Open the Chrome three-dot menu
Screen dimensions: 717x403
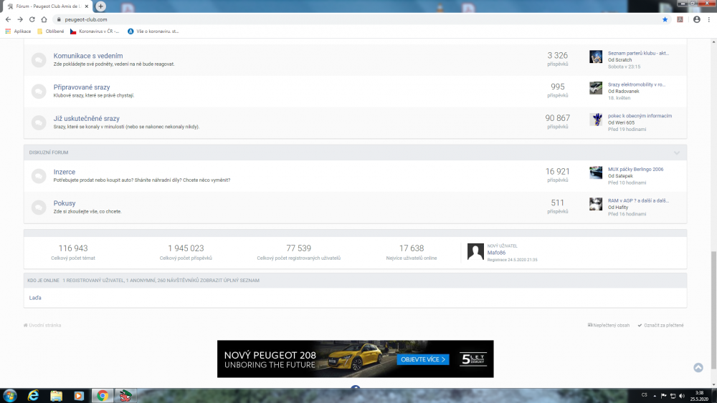pos(709,19)
